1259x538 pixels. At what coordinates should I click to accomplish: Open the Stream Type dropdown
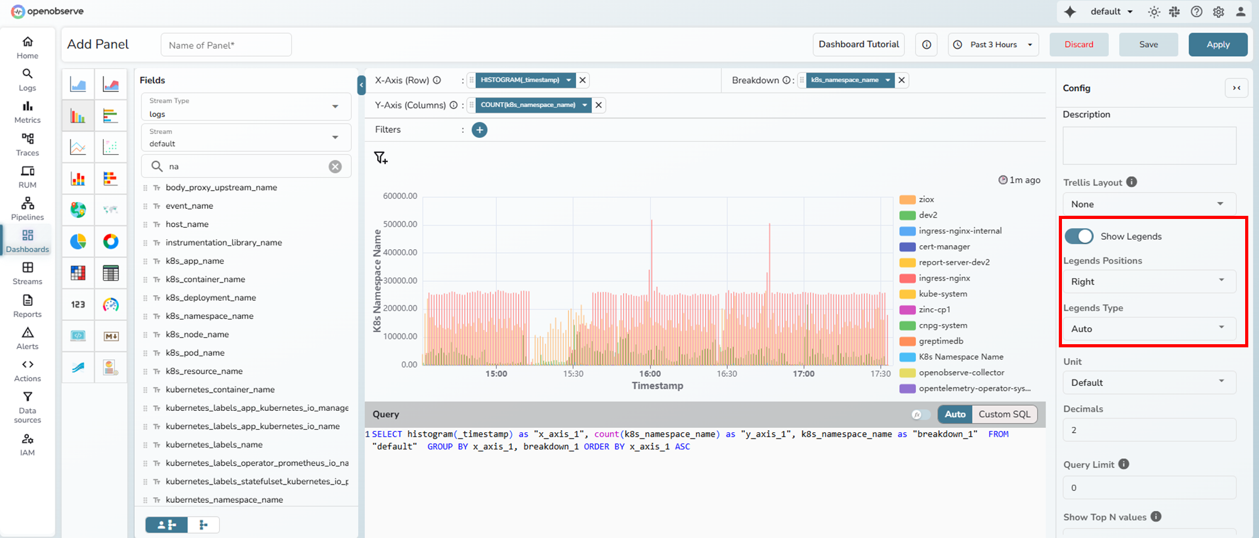[245, 108]
